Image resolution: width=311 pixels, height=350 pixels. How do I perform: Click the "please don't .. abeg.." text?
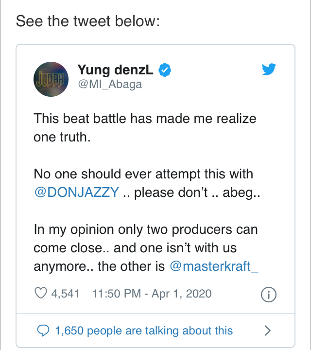pyautogui.click(x=197, y=192)
